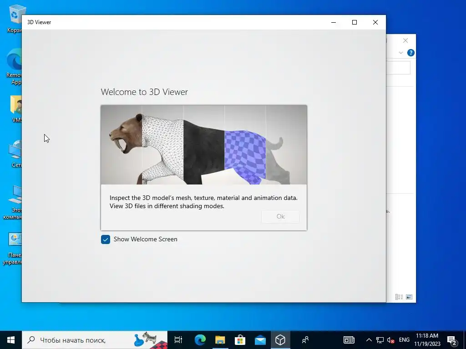The height and width of the screenshot is (349, 466).
Task: Select the VMS folder desktop icon
Action: pyautogui.click(x=16, y=109)
